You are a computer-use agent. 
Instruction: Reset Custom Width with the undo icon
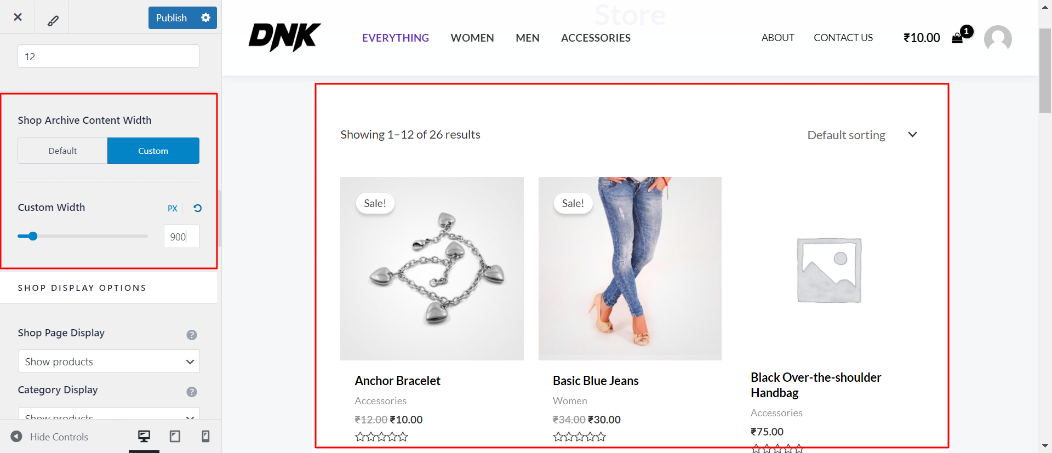point(197,208)
